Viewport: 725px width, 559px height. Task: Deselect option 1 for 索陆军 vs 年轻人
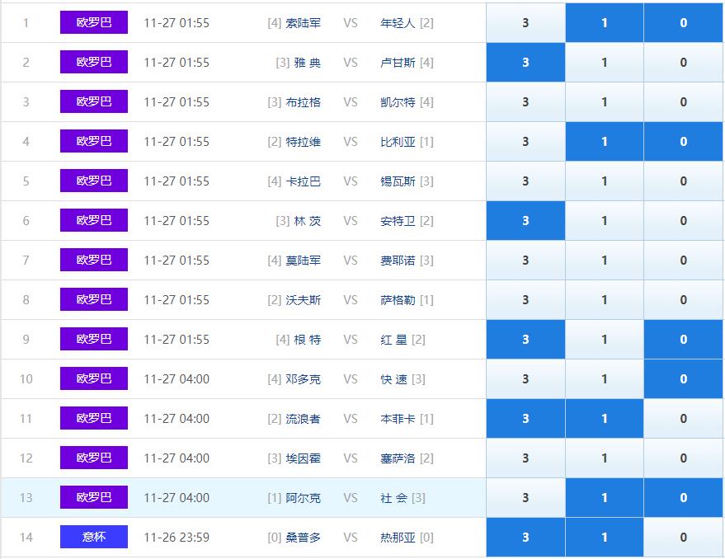pyautogui.click(x=605, y=22)
